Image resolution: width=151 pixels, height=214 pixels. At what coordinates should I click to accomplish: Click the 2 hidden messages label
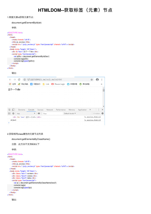96,113
